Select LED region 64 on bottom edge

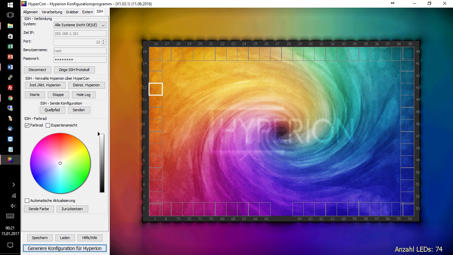click(298, 209)
